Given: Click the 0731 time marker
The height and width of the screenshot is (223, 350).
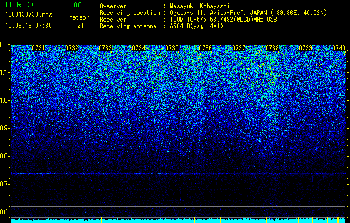Looking at the screenshot, I should [38, 48].
